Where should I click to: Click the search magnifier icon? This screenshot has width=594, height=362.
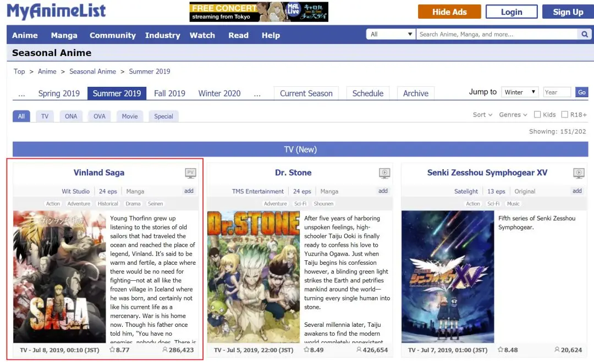point(585,35)
